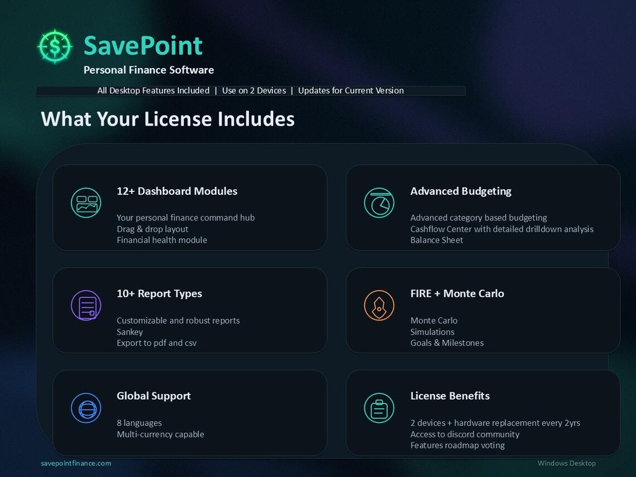
Task: Click the 'Personal Finance Software' tagline
Action: (149, 70)
